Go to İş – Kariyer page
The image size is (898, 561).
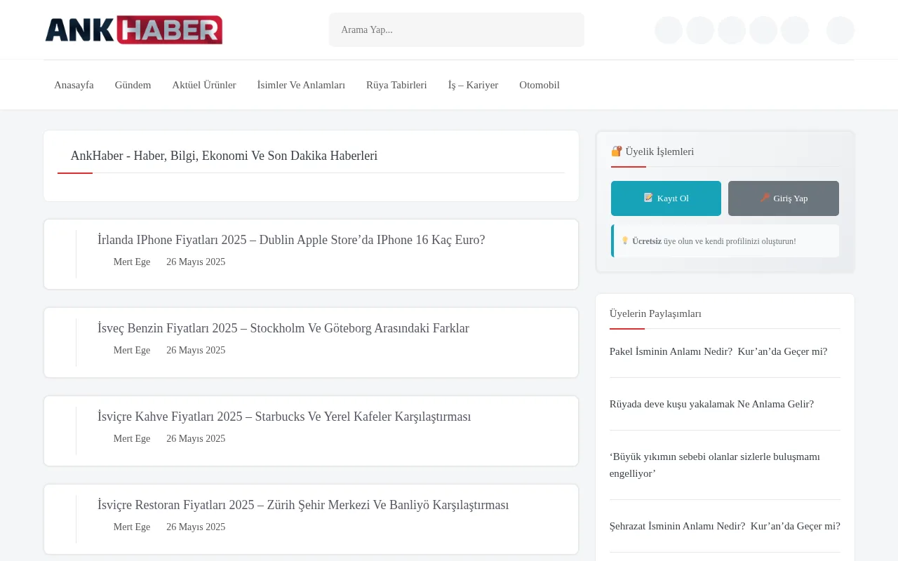point(473,85)
